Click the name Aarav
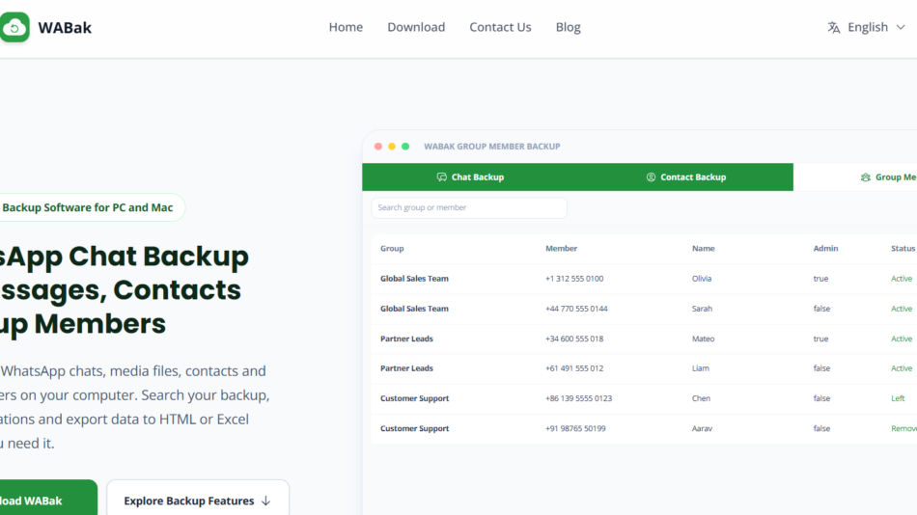 (702, 428)
